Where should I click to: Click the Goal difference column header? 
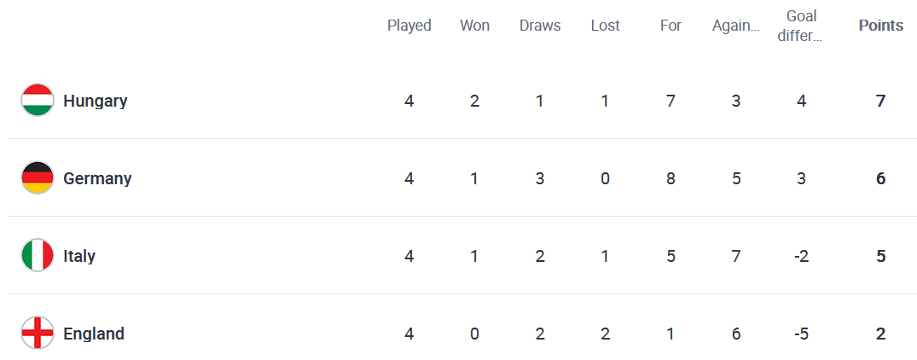(801, 26)
